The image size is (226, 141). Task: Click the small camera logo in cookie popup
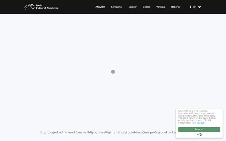click(x=199, y=135)
